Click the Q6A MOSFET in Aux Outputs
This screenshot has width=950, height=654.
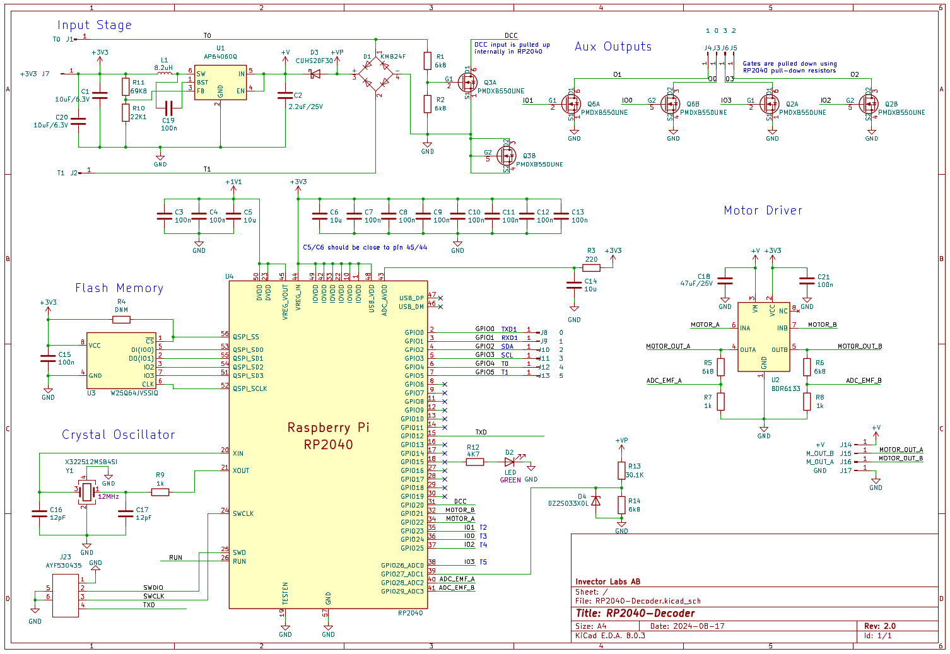point(571,104)
